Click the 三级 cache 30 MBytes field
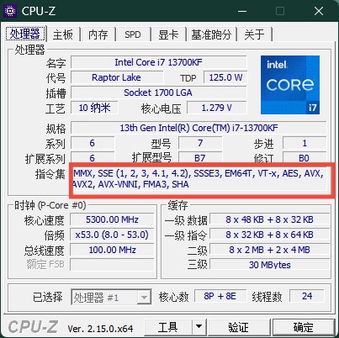Viewport: 339px width, 338px height. [x=270, y=265]
